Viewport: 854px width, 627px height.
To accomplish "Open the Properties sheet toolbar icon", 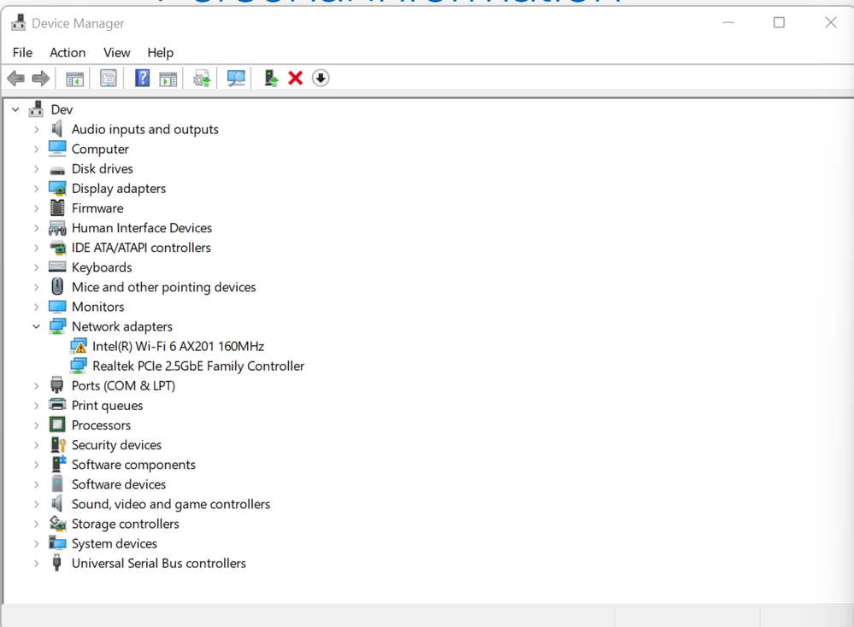I will (109, 79).
